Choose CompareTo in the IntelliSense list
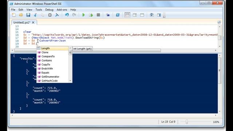This screenshot has height=131, width=233. point(52,56)
